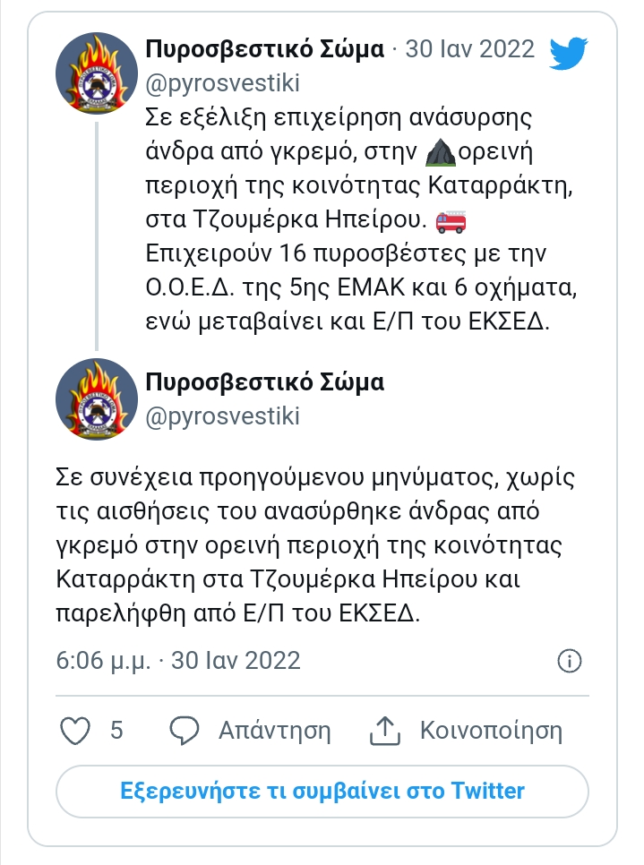644x865 pixels.
Task: Click the Απάντηση reply label
Action: [275, 731]
